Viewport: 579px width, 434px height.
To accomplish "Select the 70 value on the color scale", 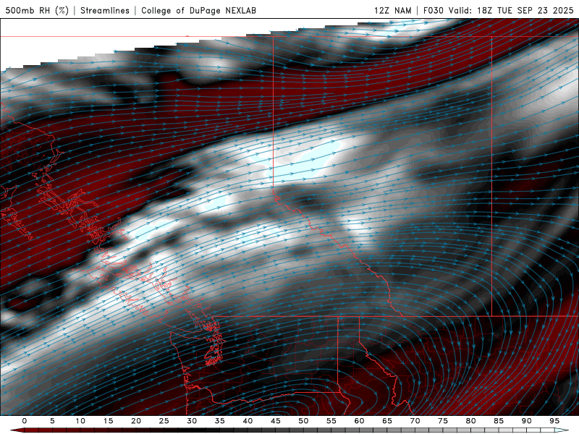I will click(x=415, y=421).
